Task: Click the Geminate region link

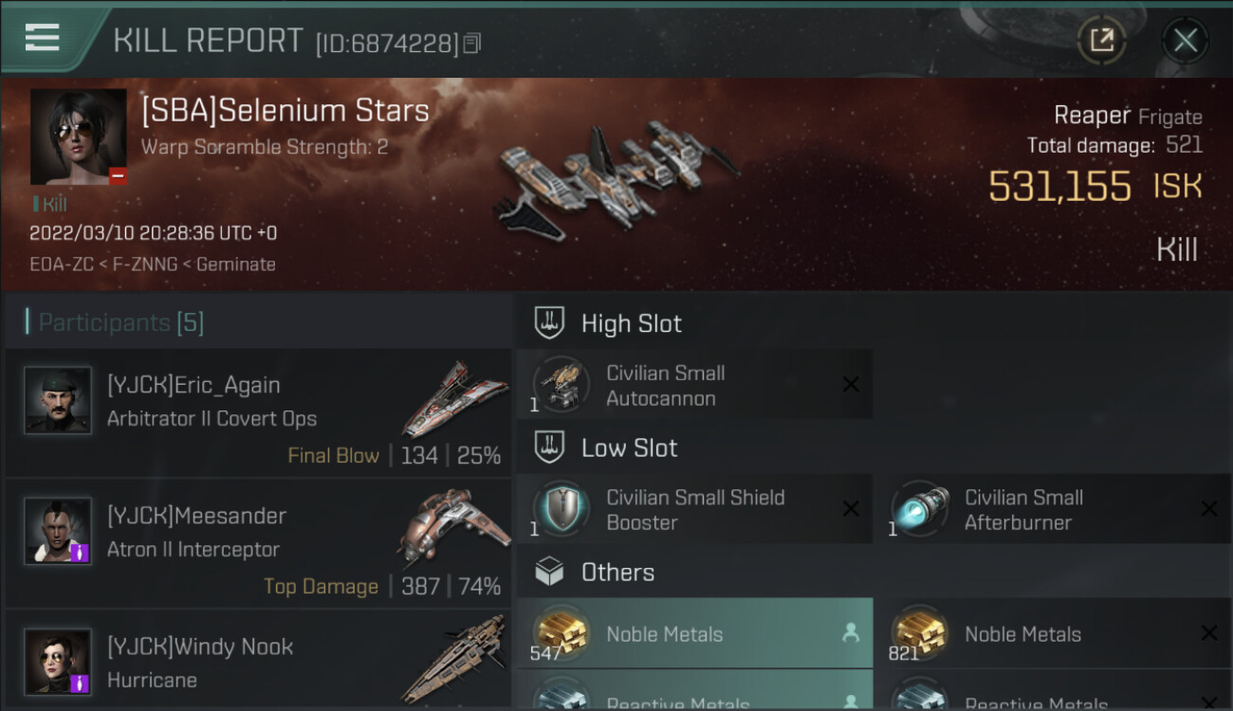Action: [x=235, y=264]
